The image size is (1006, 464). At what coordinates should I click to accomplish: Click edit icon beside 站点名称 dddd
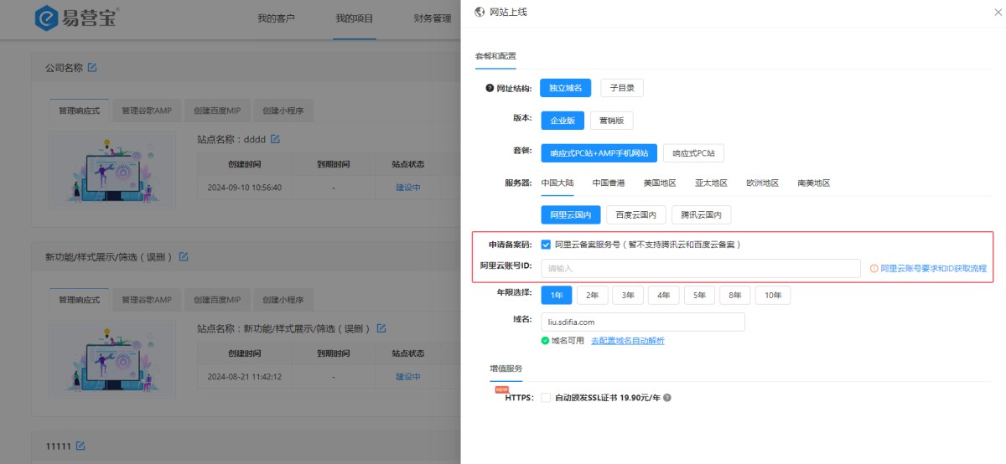(274, 138)
